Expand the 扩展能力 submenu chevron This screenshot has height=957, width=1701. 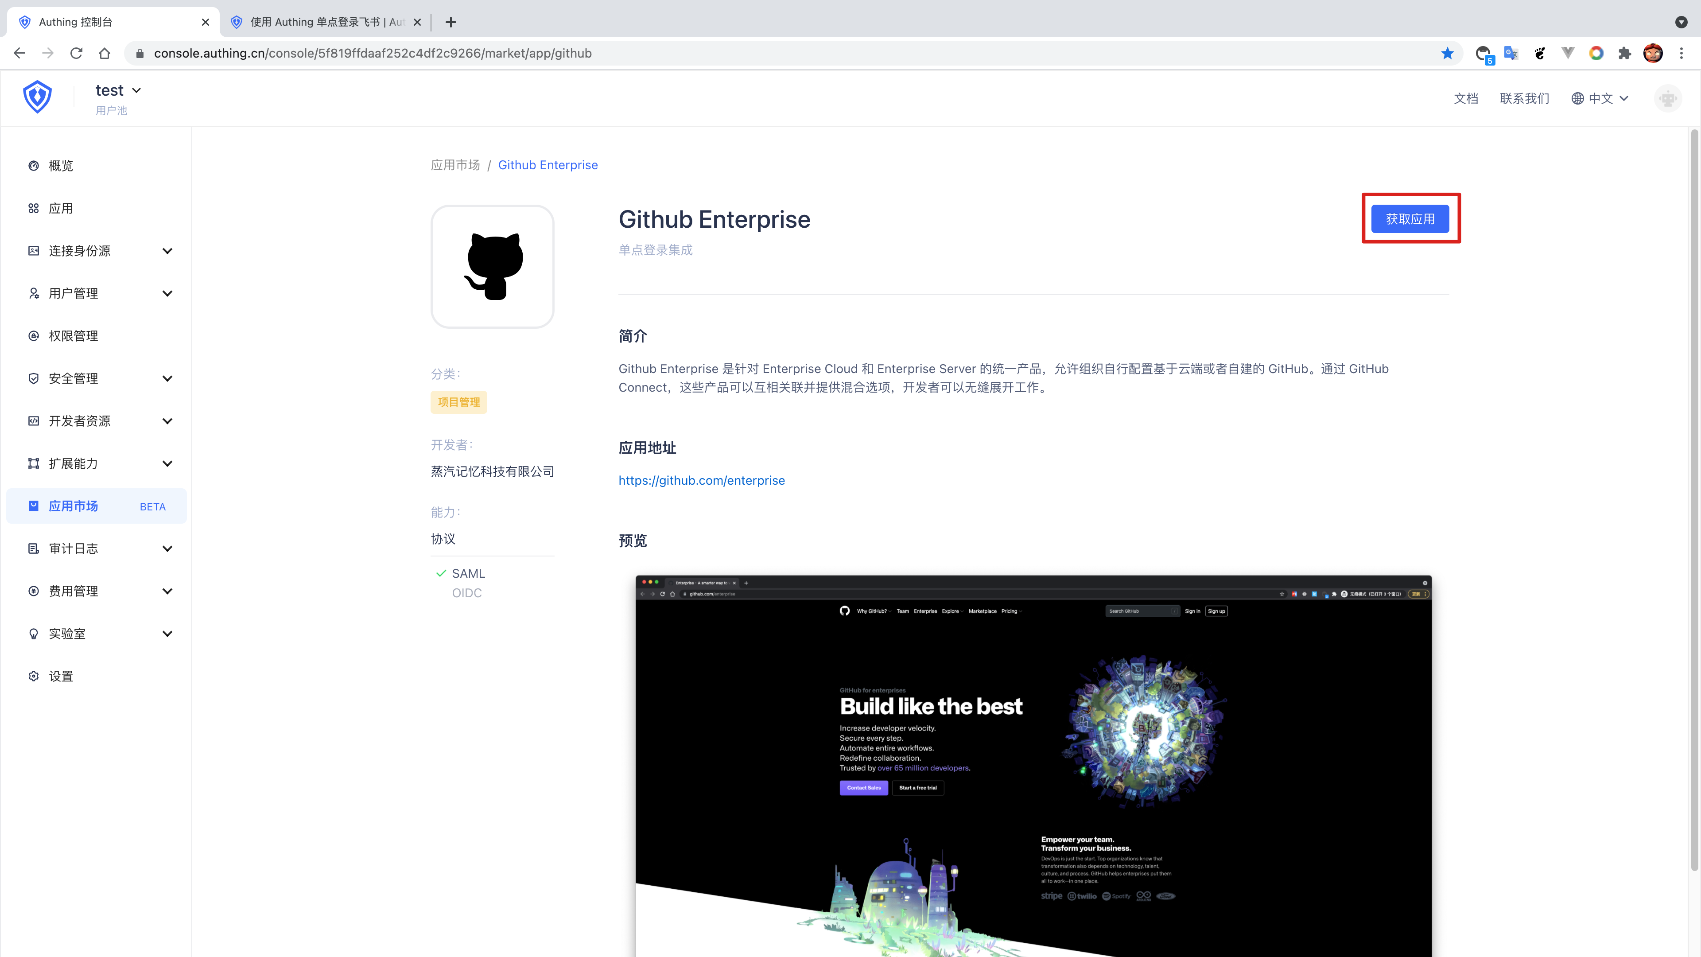point(167,463)
